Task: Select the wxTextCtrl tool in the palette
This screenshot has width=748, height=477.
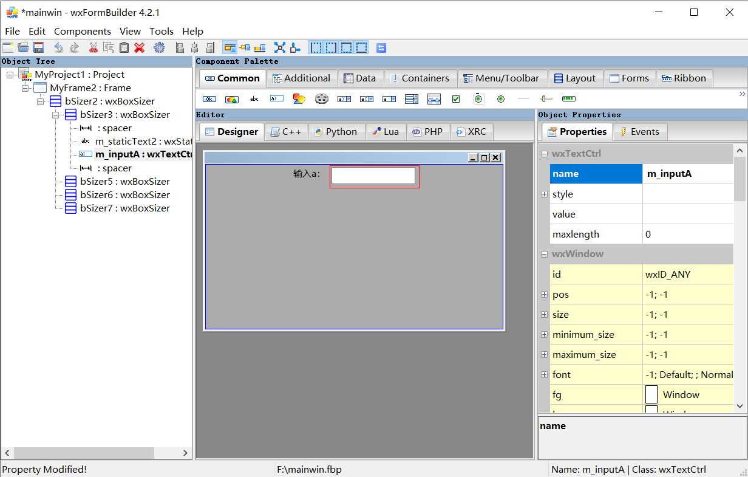Action: [x=276, y=98]
